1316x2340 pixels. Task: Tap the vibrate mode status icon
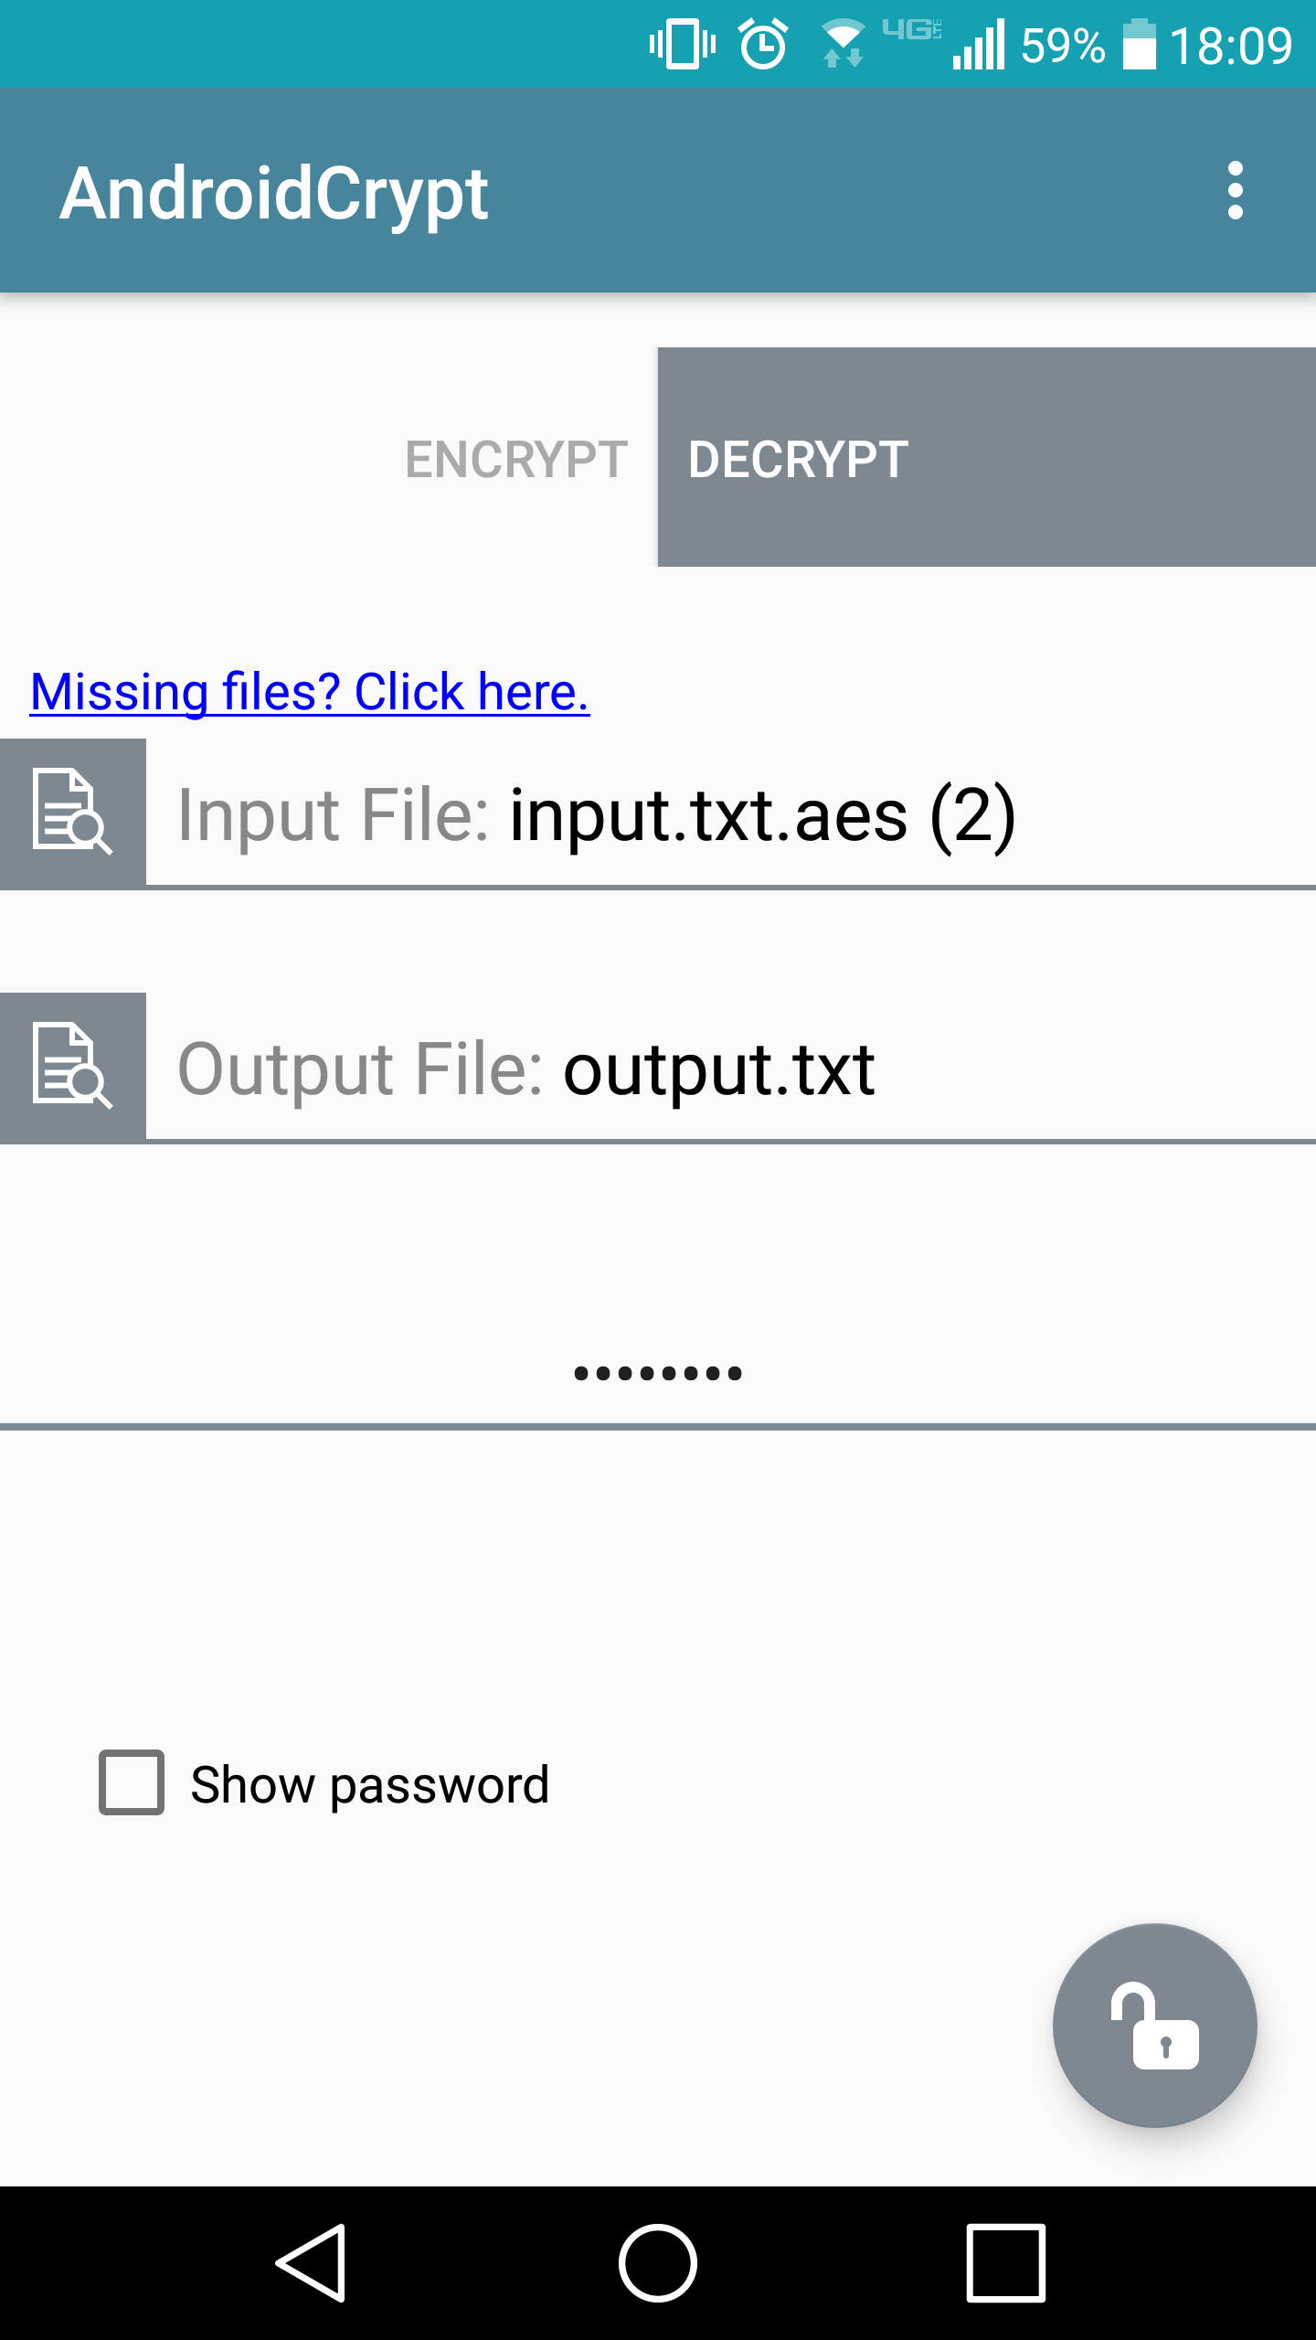[x=682, y=44]
